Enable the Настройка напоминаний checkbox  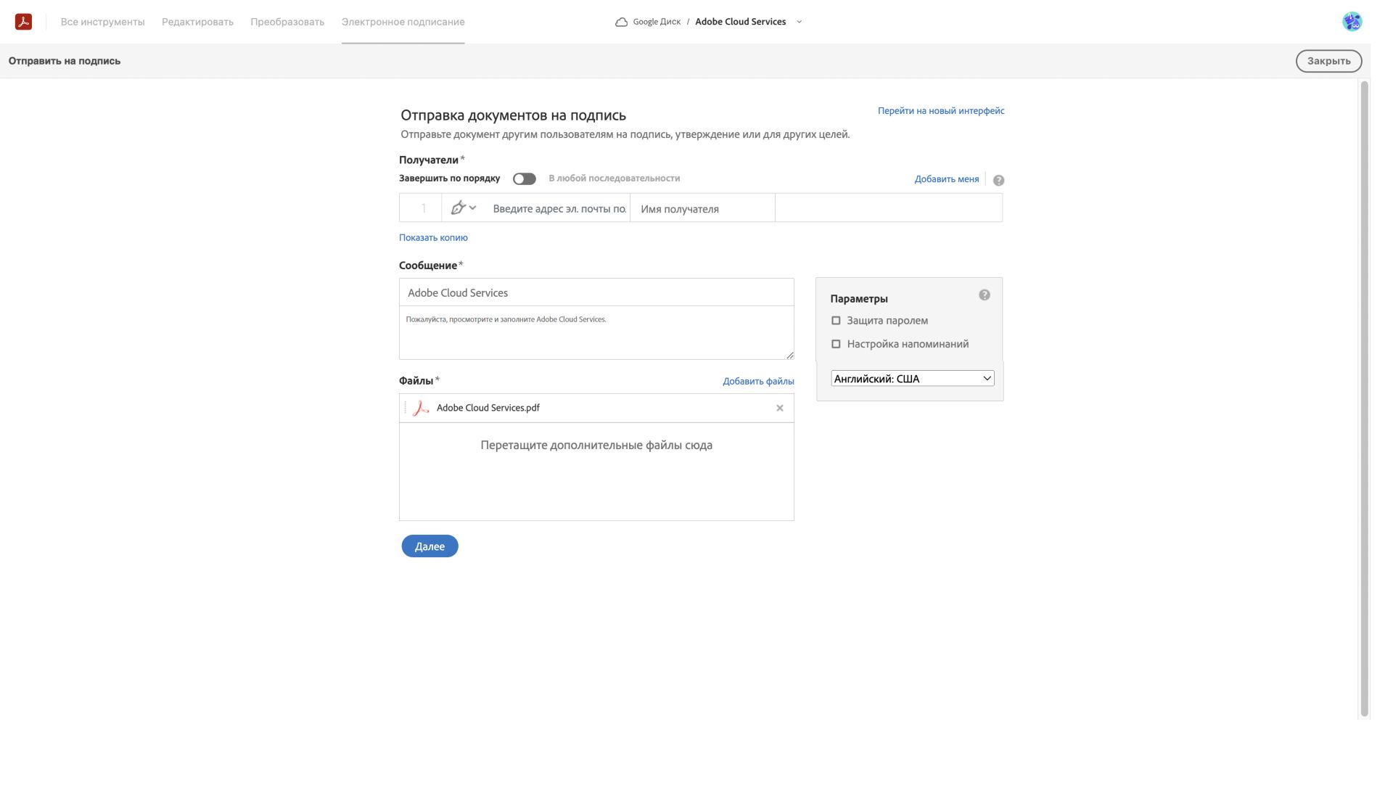tap(836, 344)
